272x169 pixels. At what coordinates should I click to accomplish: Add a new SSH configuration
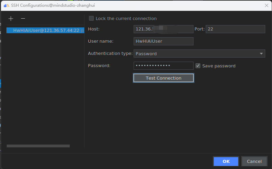click(11, 19)
